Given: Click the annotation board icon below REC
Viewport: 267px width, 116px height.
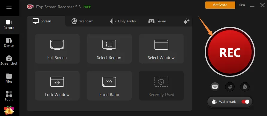Looking at the screenshot, I should pyautogui.click(x=230, y=87).
